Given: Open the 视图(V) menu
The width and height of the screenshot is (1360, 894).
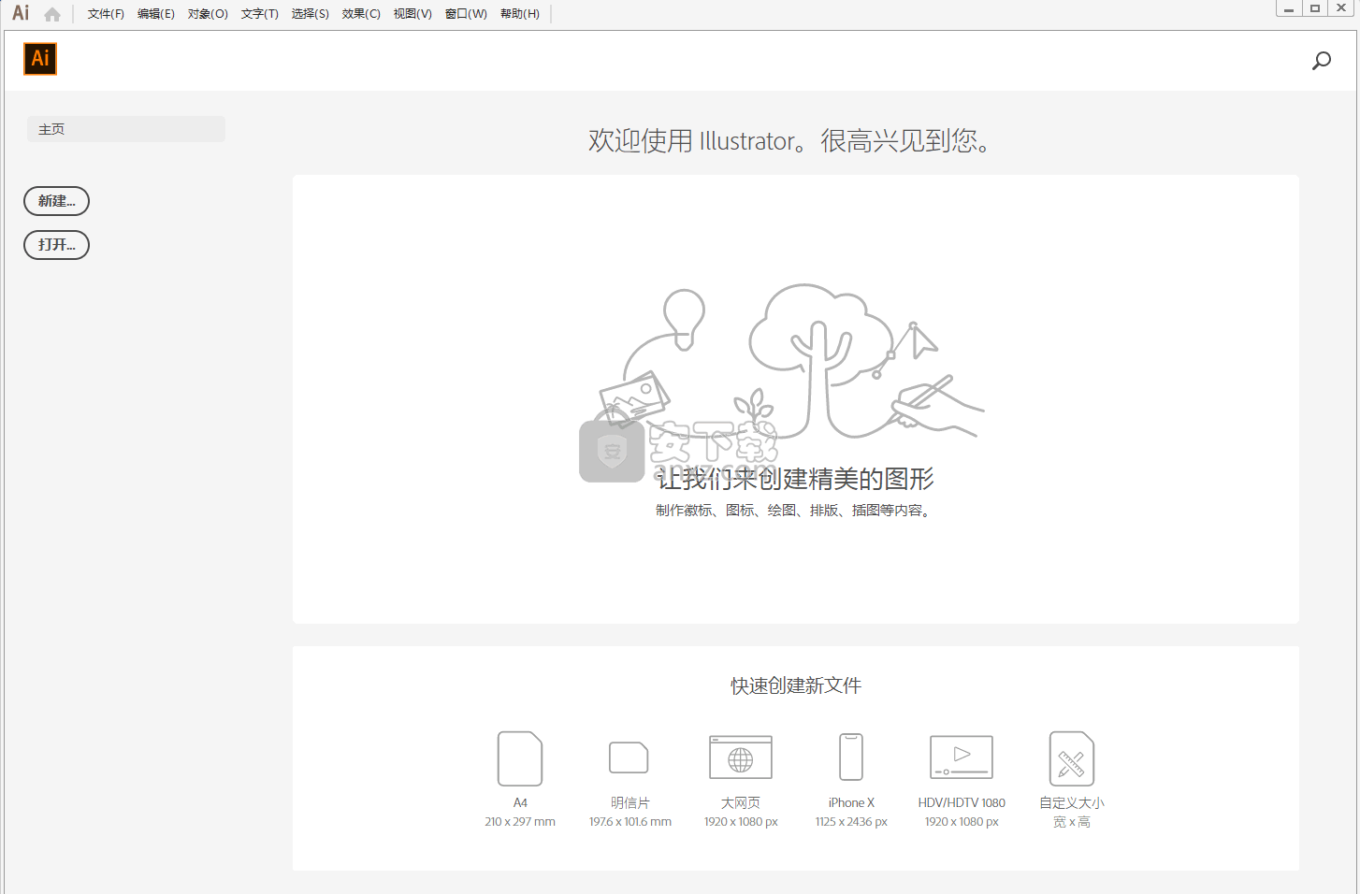Looking at the screenshot, I should pyautogui.click(x=412, y=14).
